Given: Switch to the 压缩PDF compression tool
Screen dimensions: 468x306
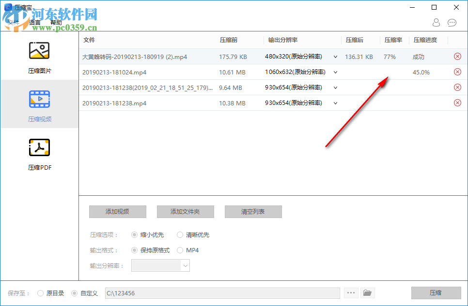Looking at the screenshot, I should coord(39,152).
